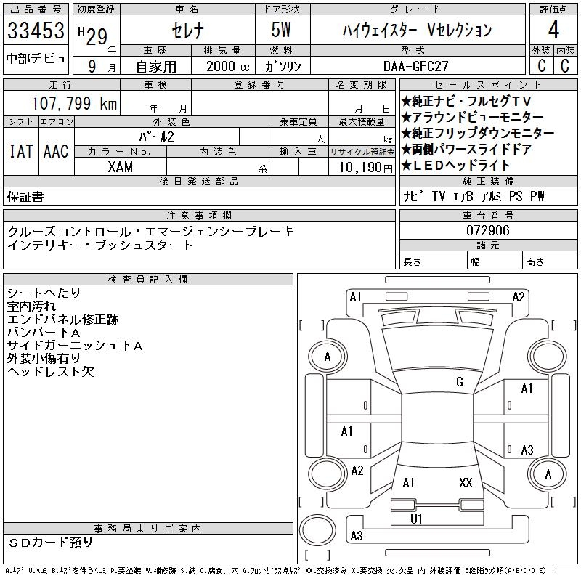Image resolution: width=581 pixels, height=581 pixels.
Task: Select the interior grade C under 内装
Action: [x=566, y=66]
